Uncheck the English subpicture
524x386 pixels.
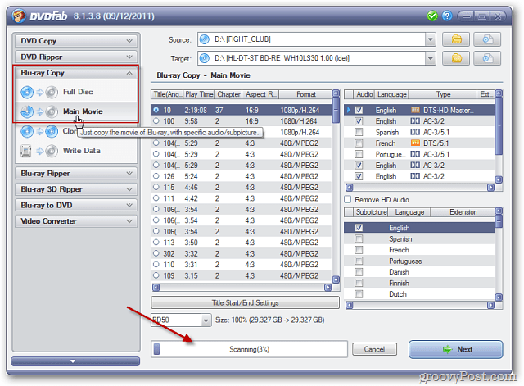pyautogui.click(x=359, y=228)
